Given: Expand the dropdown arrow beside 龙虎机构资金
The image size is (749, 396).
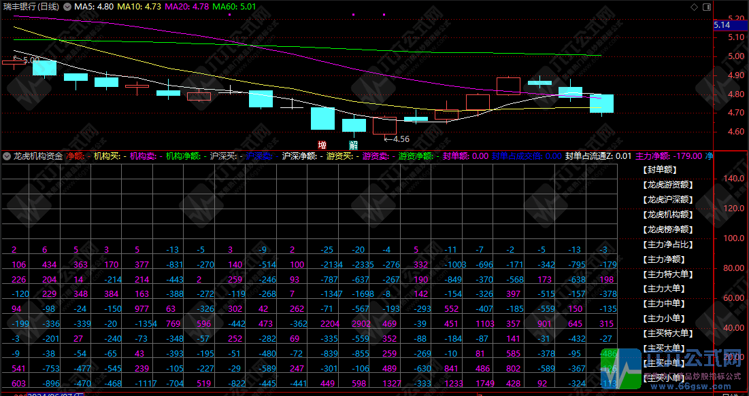Looking at the screenshot, I should pyautogui.click(x=7, y=156).
